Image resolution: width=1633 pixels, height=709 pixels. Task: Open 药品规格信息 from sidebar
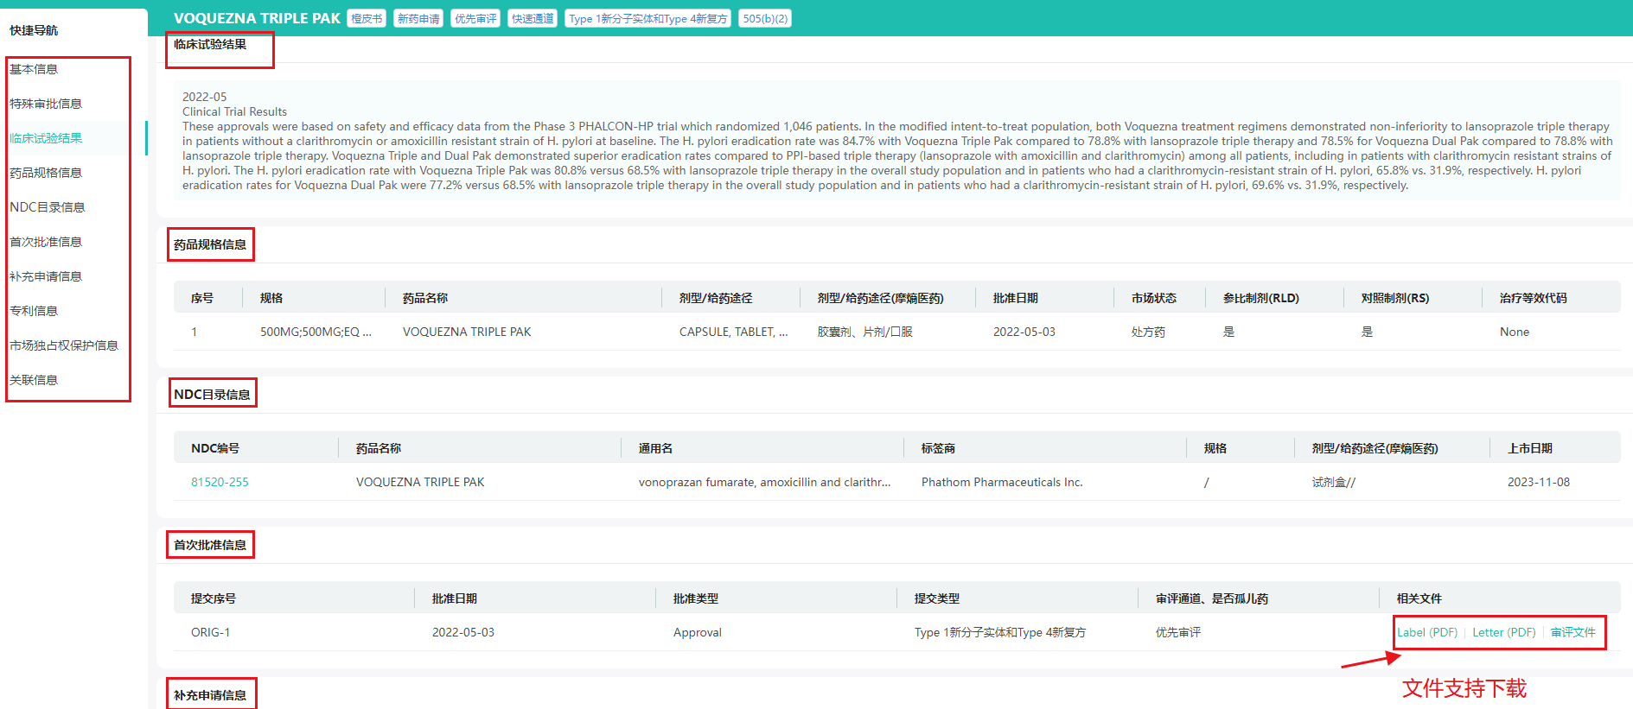coord(46,173)
